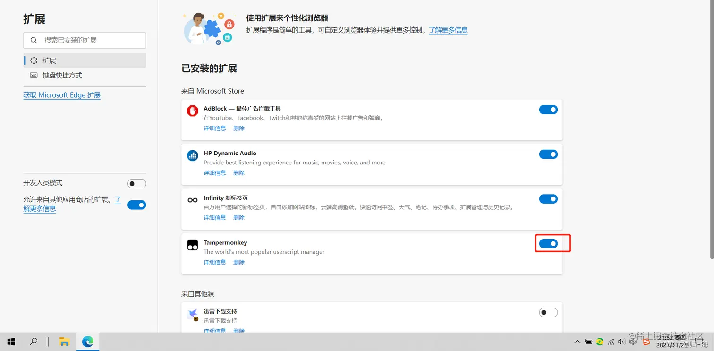Toggle the Tampermonkey extension switch
This screenshot has width=714, height=351.
[548, 244]
